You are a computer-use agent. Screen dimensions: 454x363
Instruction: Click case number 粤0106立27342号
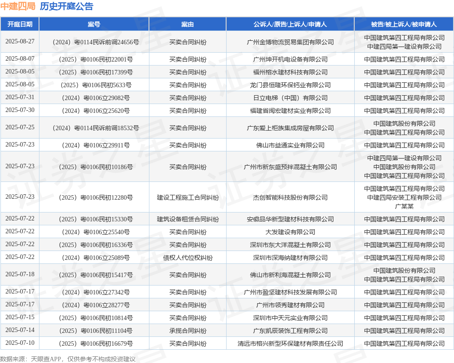pos(96,293)
